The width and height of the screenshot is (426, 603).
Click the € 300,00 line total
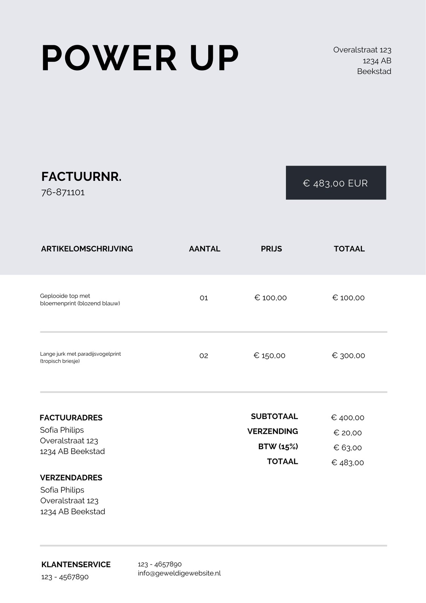click(348, 356)
